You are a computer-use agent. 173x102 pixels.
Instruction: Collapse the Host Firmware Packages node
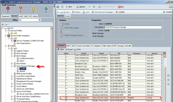coord(12,66)
